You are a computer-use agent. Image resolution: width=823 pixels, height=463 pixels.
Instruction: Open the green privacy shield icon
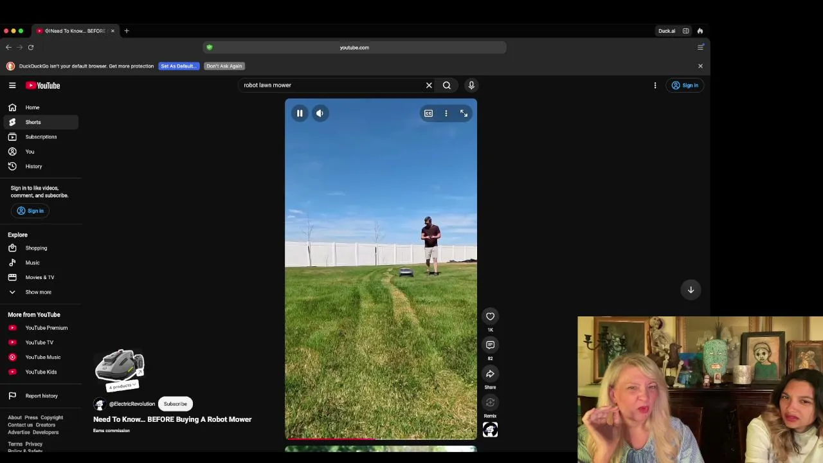210,48
